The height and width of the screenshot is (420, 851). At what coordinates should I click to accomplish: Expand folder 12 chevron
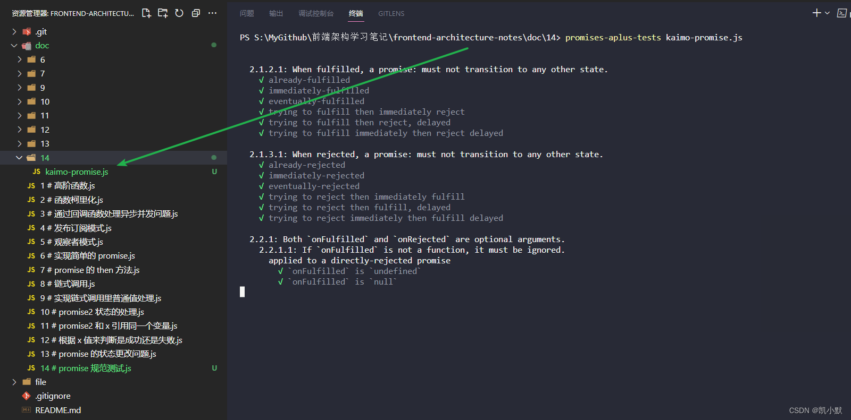20,130
